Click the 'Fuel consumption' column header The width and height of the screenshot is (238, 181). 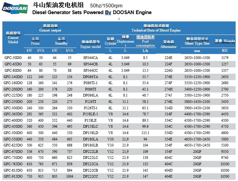click(145, 41)
